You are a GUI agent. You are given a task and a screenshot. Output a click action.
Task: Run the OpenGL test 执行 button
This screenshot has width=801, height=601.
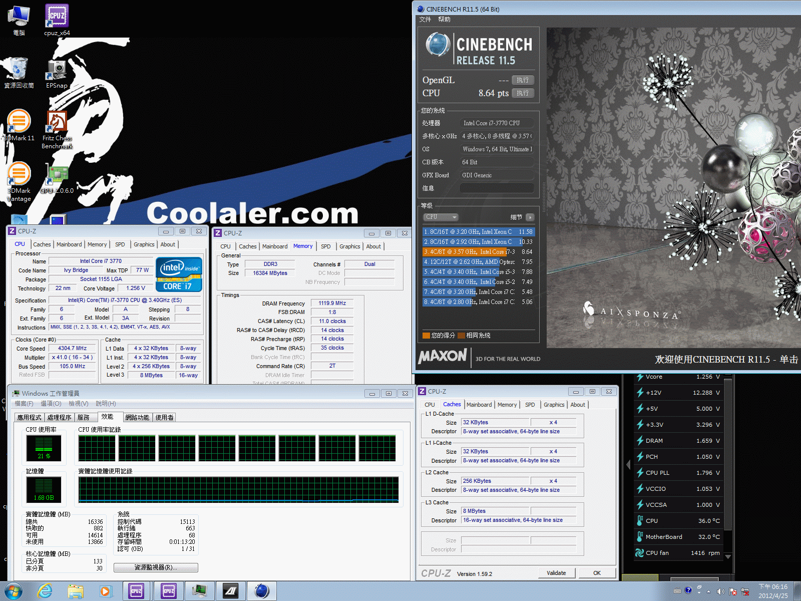click(x=523, y=80)
